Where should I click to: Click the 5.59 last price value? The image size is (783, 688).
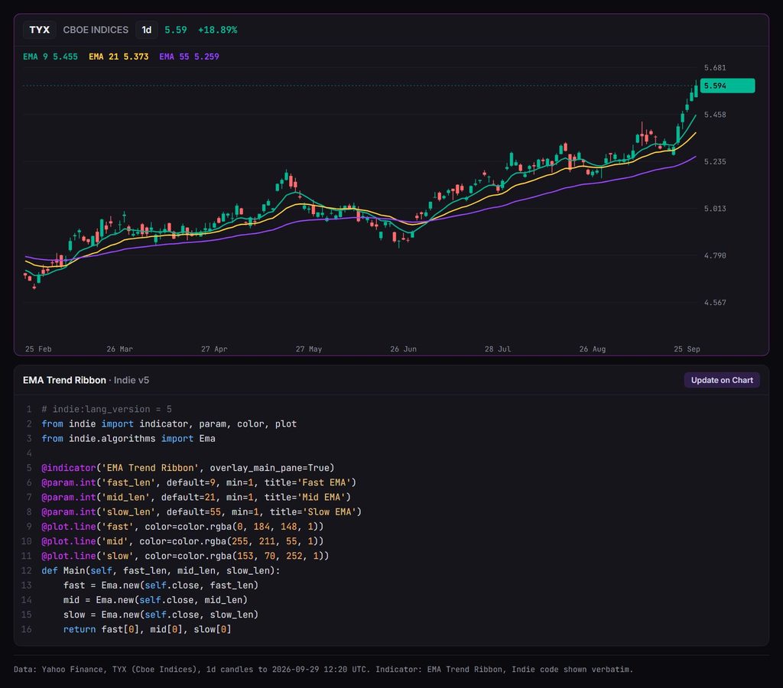tap(176, 30)
